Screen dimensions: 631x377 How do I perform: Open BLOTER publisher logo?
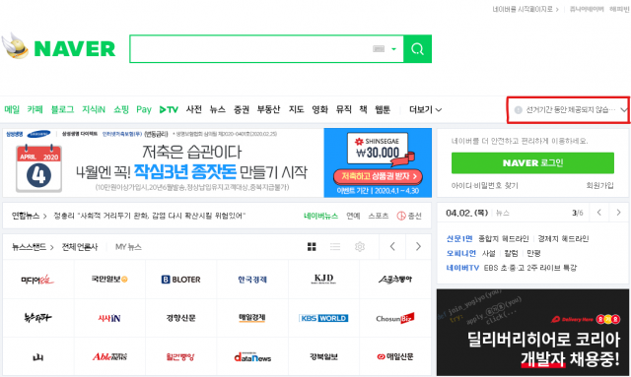pyautogui.click(x=180, y=280)
